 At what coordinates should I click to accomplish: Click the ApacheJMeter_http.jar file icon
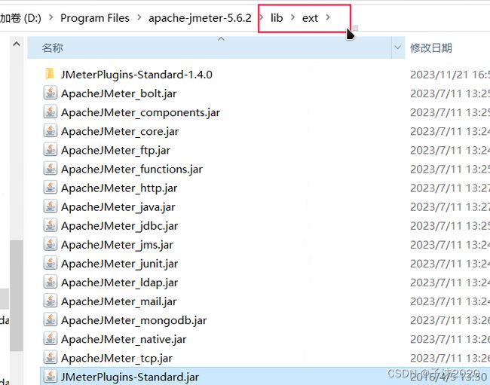tap(50, 188)
